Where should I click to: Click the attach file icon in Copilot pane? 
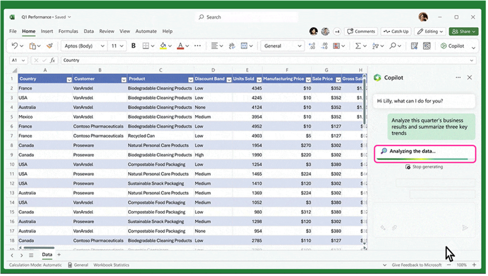point(395,228)
